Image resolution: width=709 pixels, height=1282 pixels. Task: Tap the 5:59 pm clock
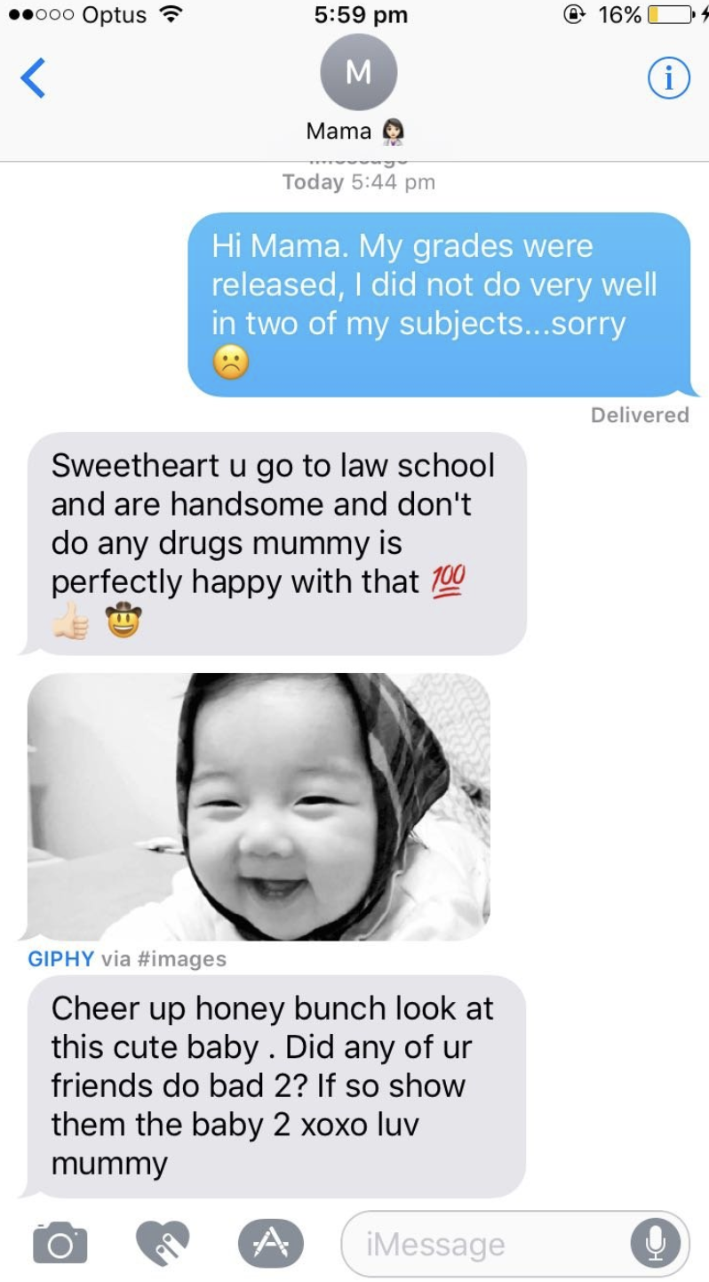(x=361, y=15)
